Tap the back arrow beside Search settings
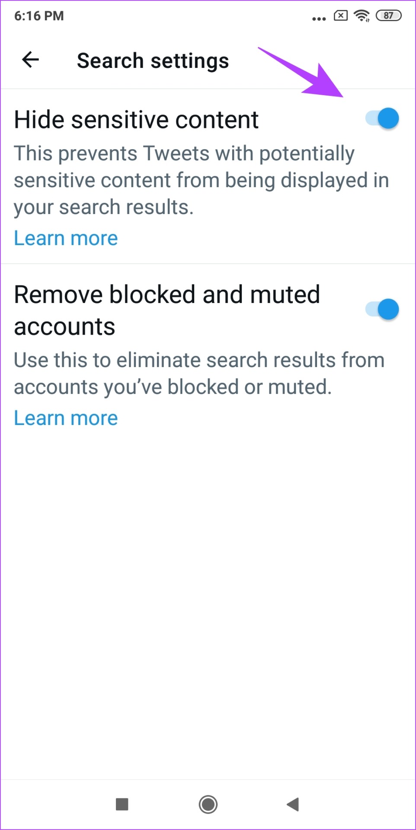Screen dimensions: 416x830 [x=30, y=60]
